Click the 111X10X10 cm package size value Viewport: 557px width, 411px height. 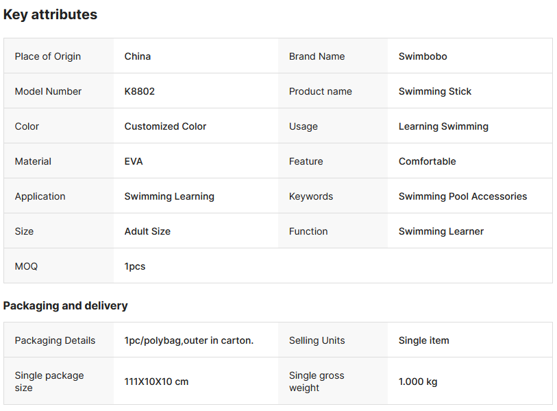point(156,381)
